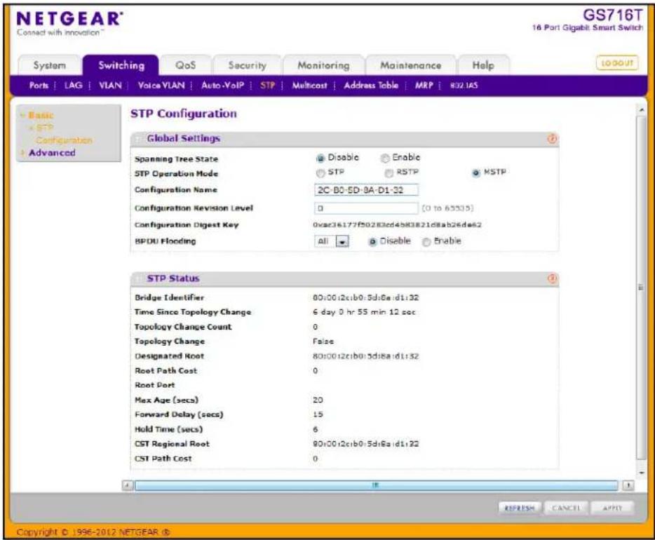Click the LOGOUT button
Viewport: 655px width, 540px height.
(617, 63)
